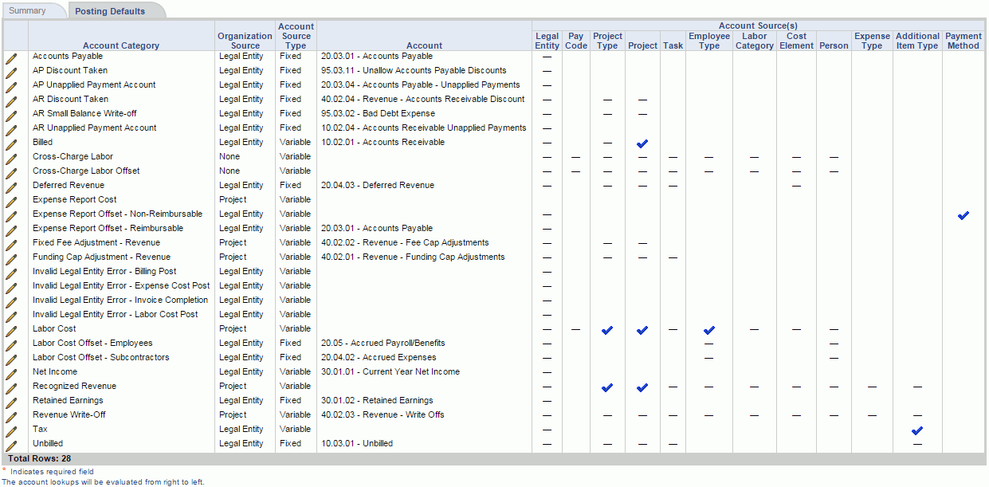This screenshot has height=487, width=989.
Task: Click the Account Source(s) group header
Action: (x=758, y=26)
